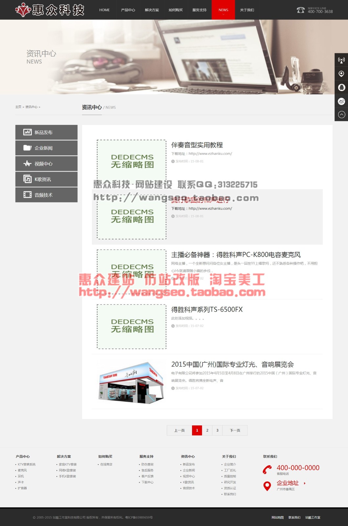Open the 新品发布 sidebar category

pos(46,132)
